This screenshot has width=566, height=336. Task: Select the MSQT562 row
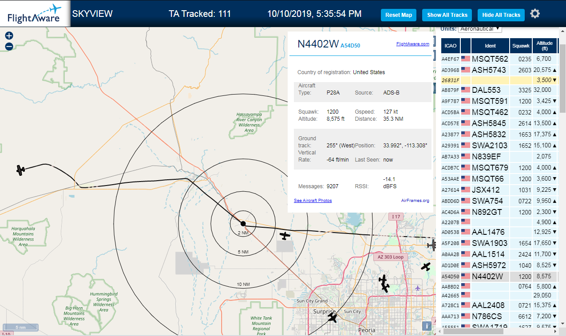499,59
